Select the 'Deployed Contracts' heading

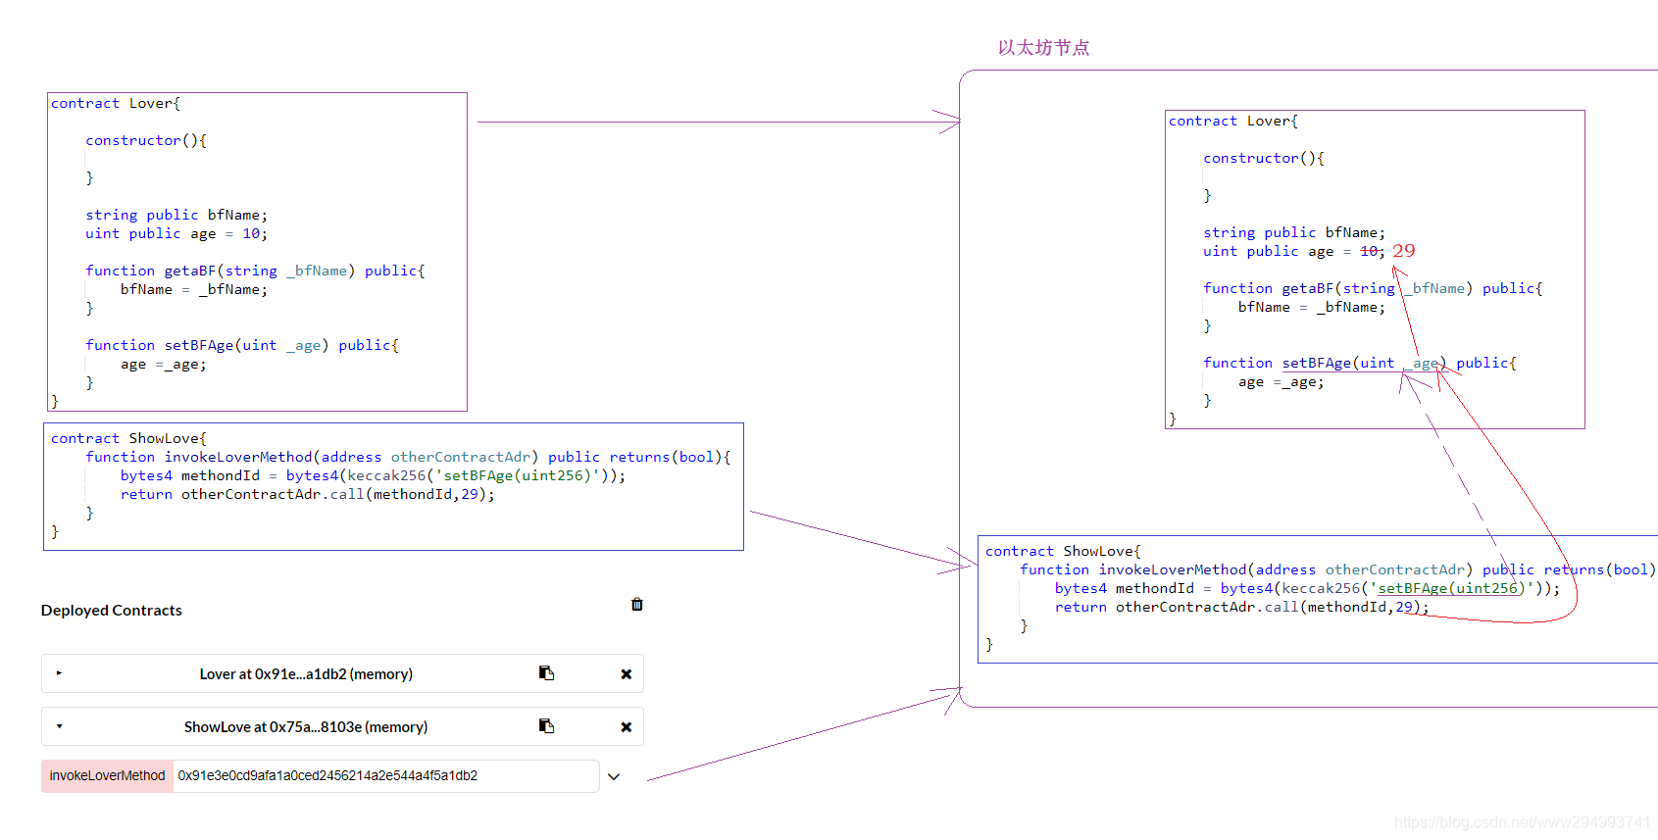click(112, 610)
